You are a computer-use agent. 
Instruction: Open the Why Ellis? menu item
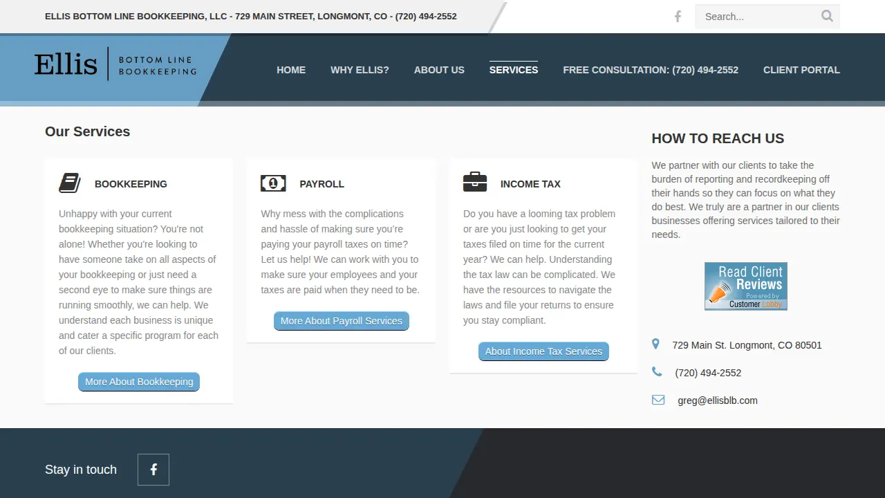pos(360,70)
